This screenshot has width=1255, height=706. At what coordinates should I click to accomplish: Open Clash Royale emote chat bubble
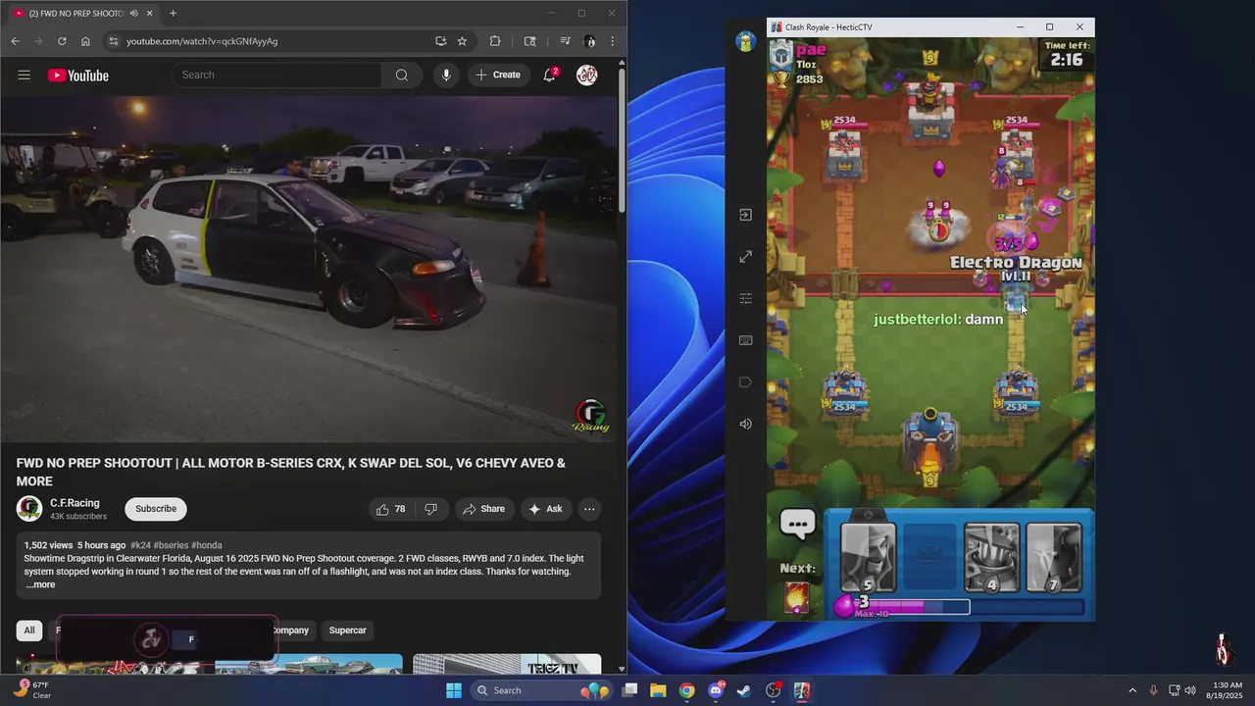point(798,525)
